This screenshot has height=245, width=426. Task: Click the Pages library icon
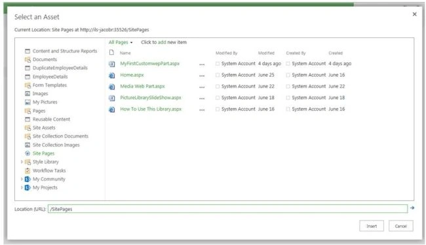[x=28, y=111]
